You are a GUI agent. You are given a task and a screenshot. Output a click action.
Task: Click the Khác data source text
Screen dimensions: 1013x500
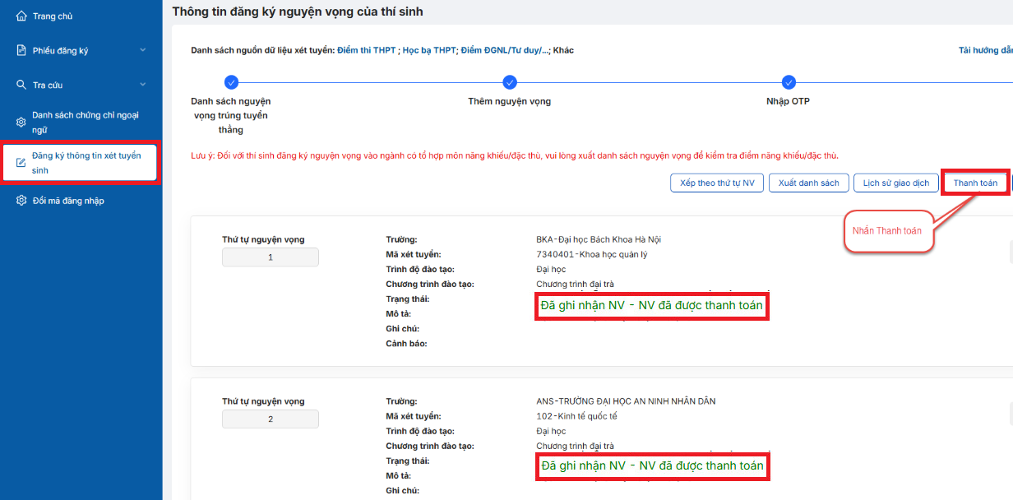[x=563, y=50]
